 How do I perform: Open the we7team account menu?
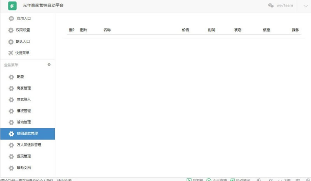pos(285,6)
